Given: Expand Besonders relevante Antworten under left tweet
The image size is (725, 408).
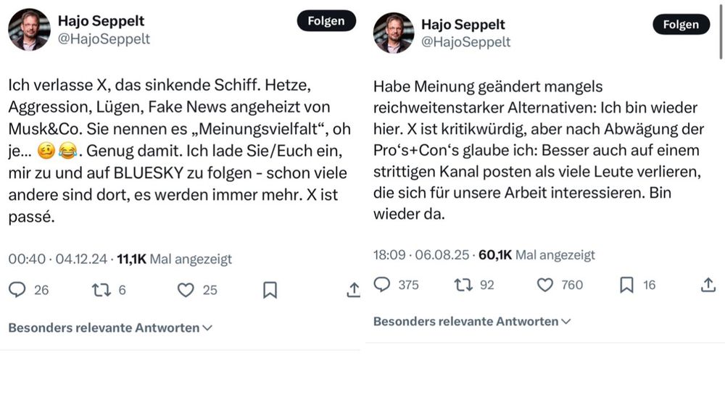Looking at the screenshot, I should [110, 328].
